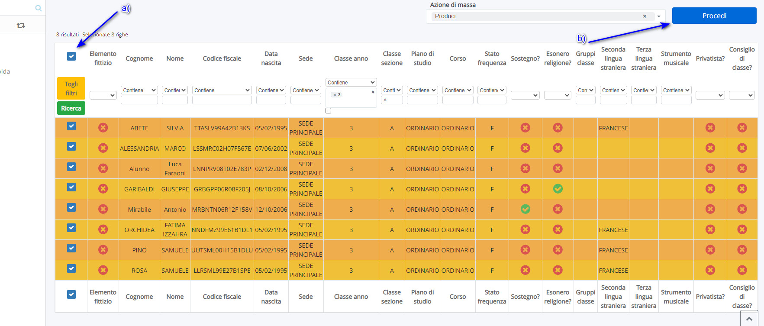The width and height of the screenshot is (764, 326).
Task: Click Privatista red X for Alunno row
Action: tap(710, 168)
